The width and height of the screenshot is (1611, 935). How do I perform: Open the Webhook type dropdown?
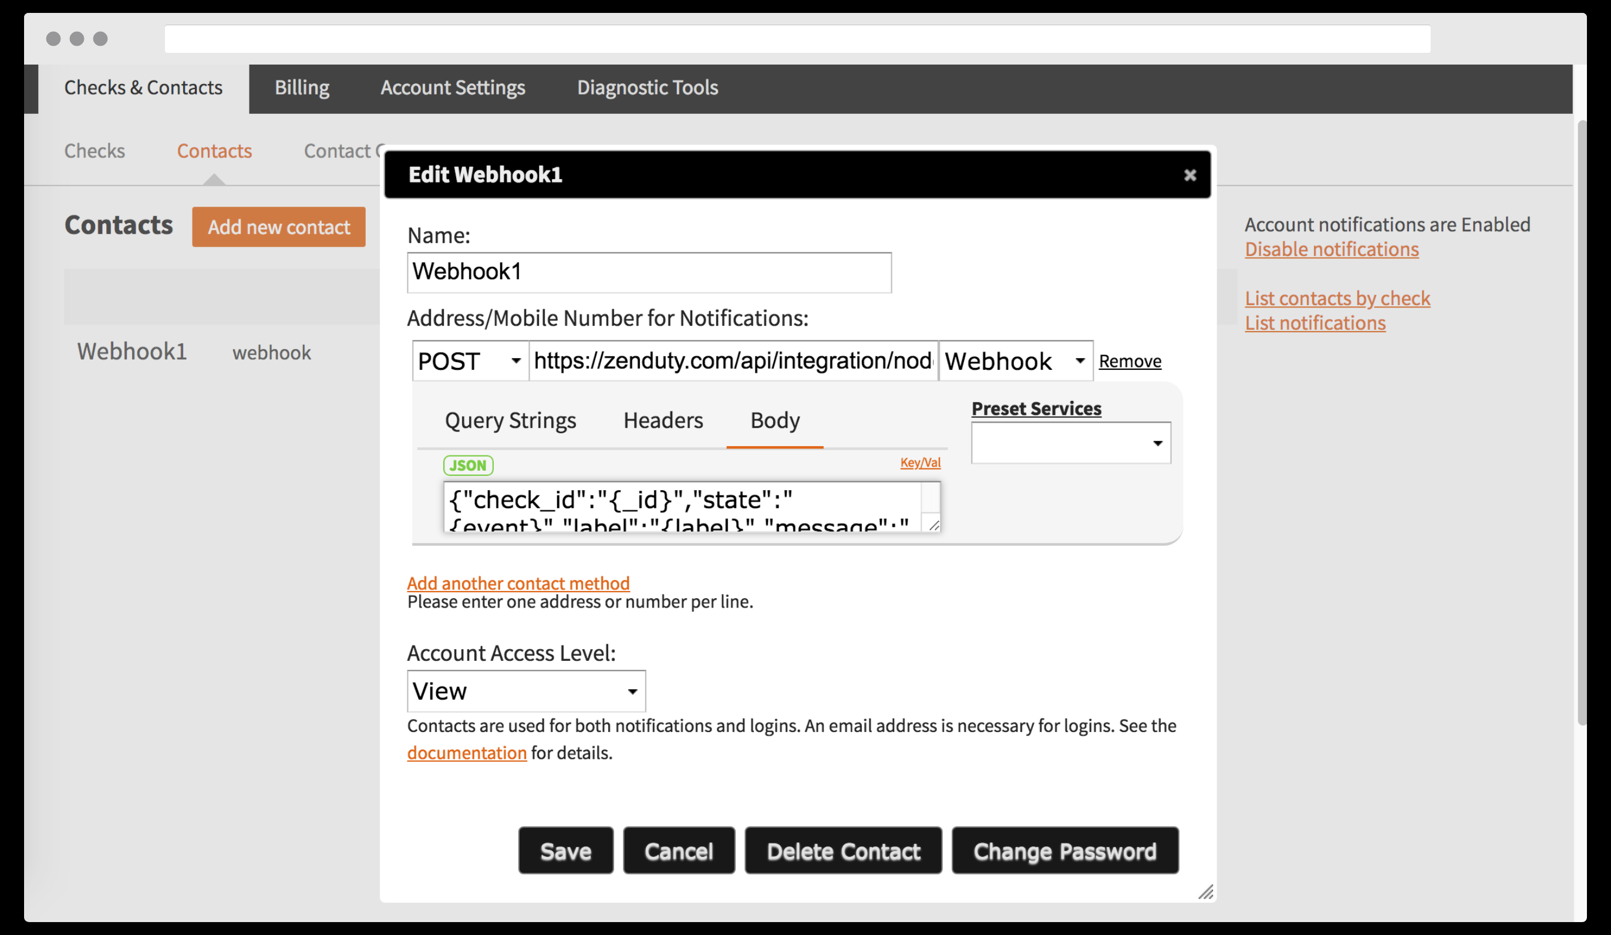(1015, 361)
